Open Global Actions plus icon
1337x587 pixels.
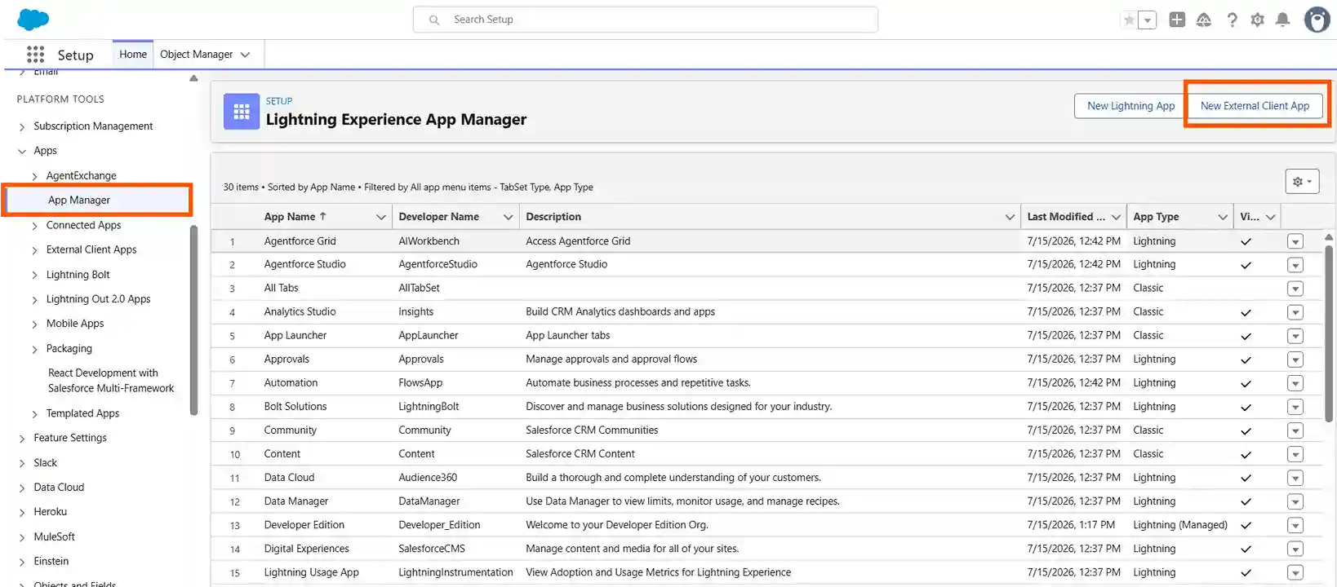click(1177, 20)
